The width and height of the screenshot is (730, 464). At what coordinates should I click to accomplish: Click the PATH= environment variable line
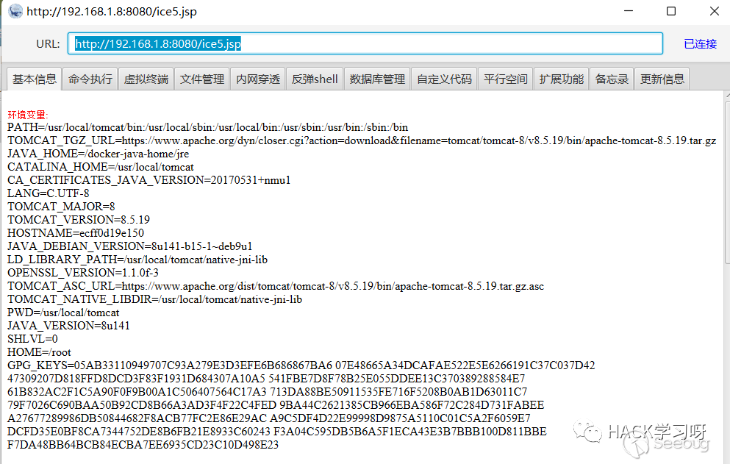[207, 127]
